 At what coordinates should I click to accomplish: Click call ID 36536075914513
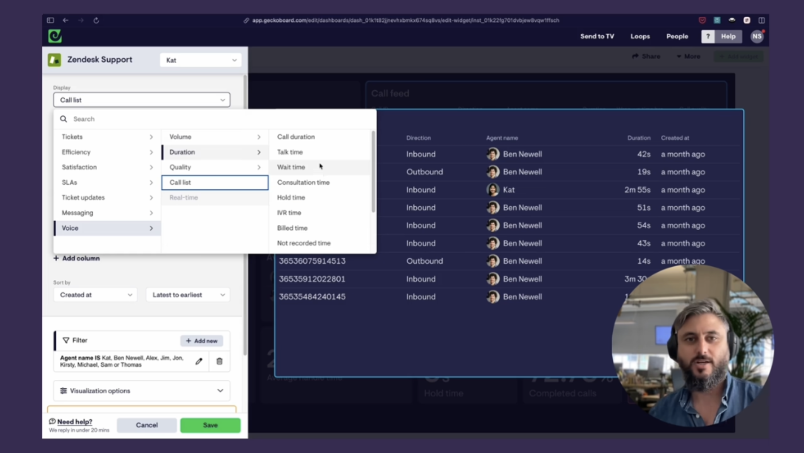312,261
